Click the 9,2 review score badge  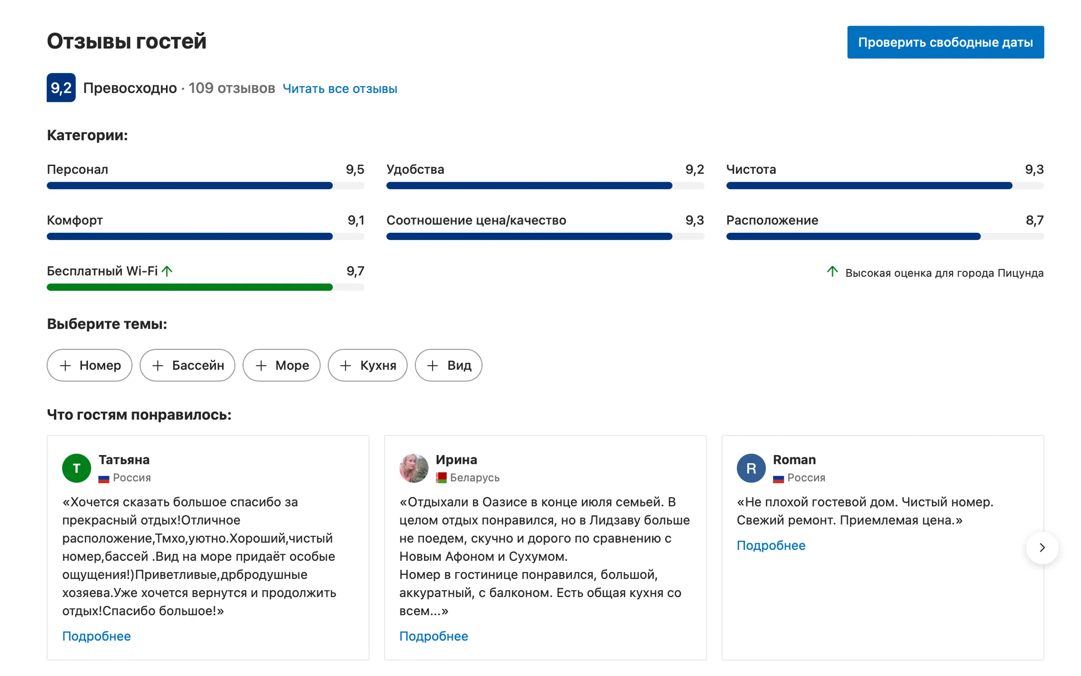[x=61, y=87]
